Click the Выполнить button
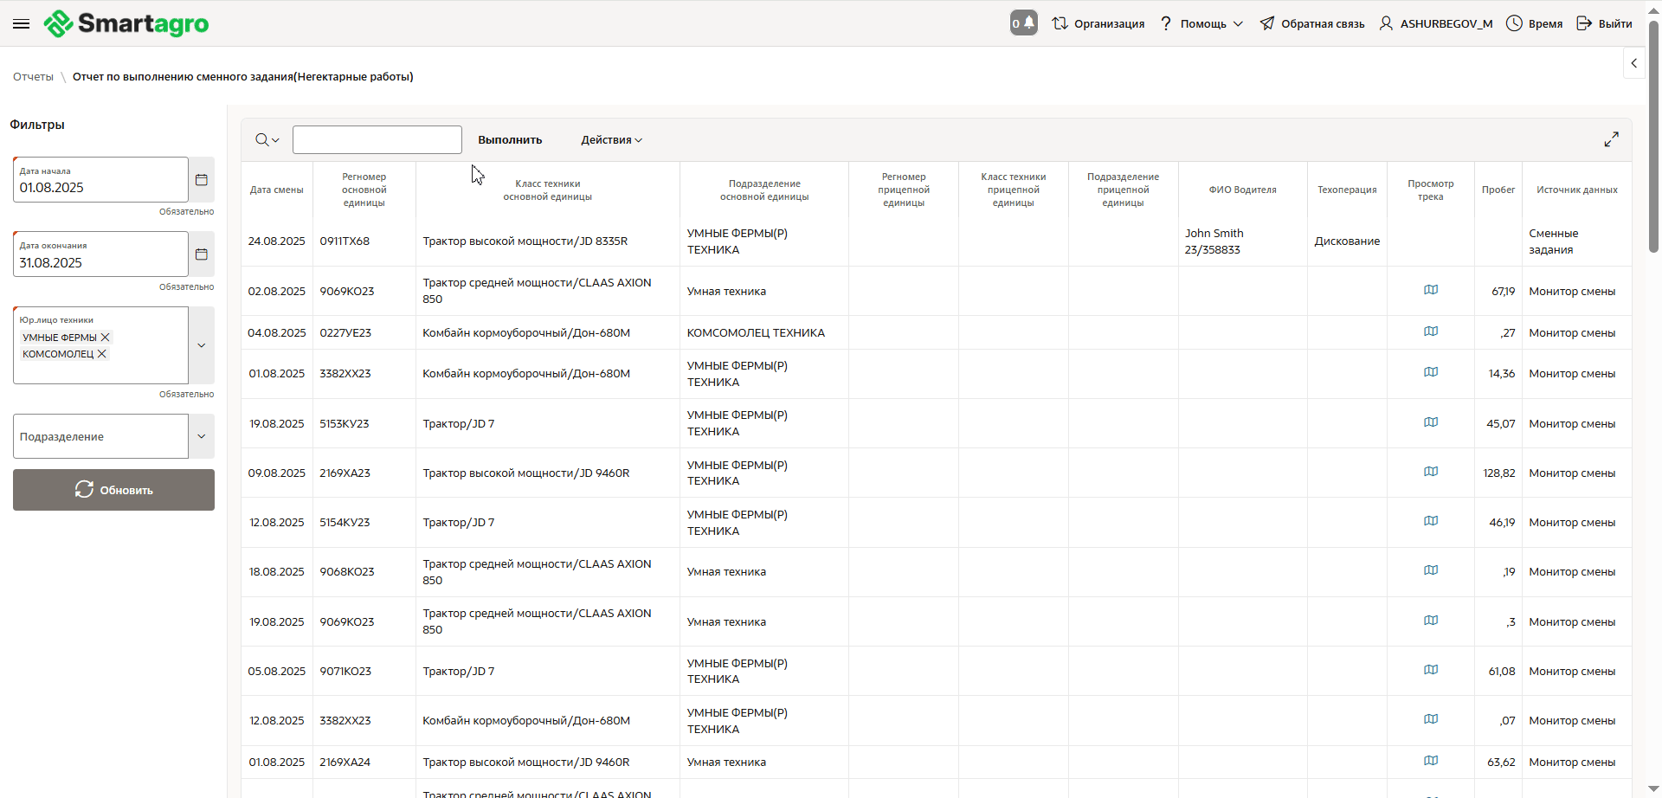Viewport: 1662px width, 798px height. coord(510,140)
